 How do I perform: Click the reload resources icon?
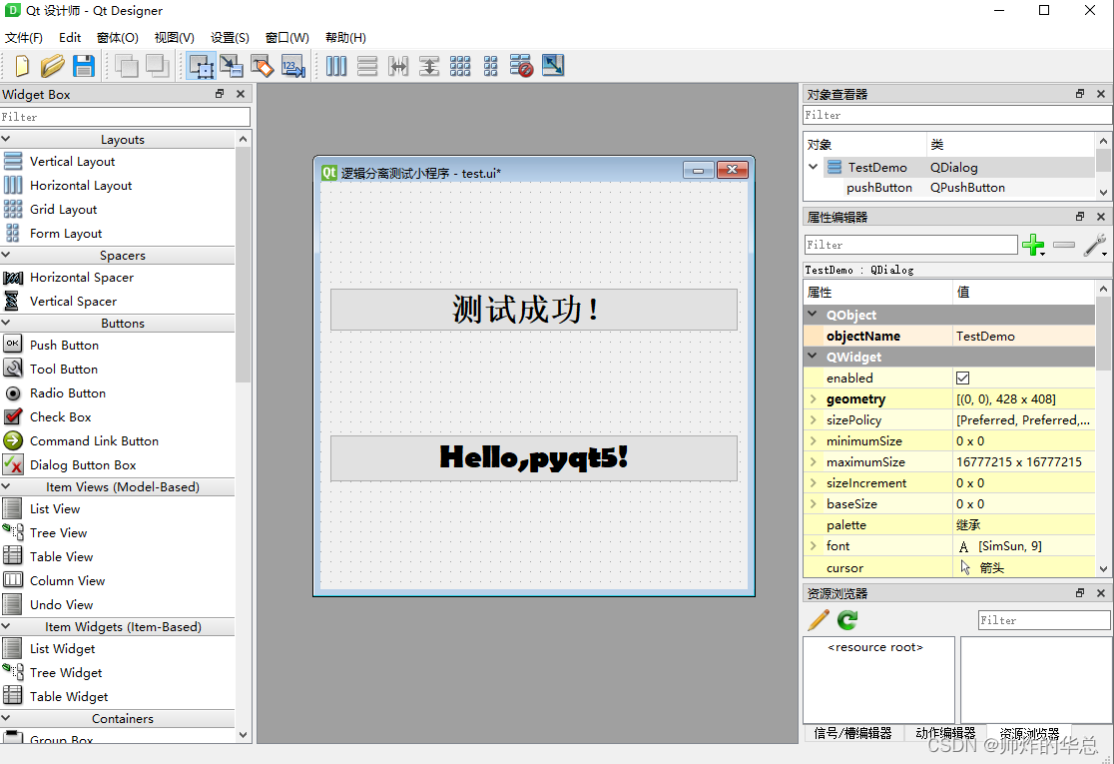click(x=844, y=619)
